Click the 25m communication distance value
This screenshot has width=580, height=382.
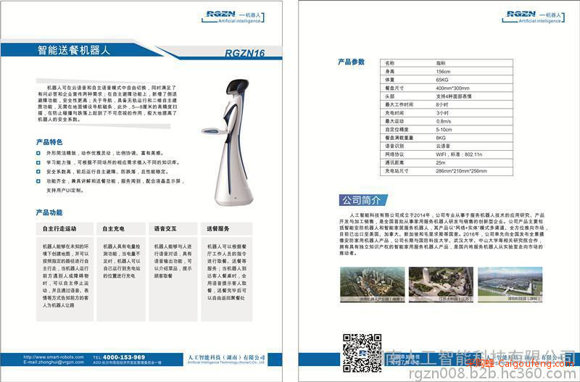pyautogui.click(x=441, y=162)
